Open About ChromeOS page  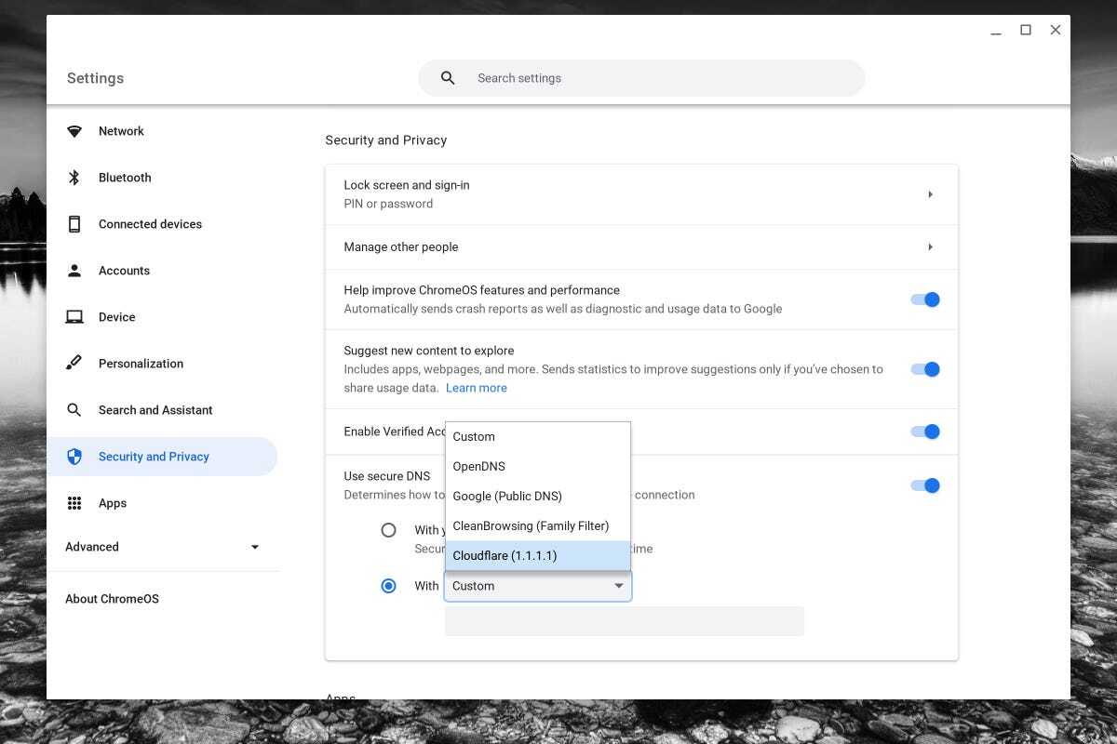pyautogui.click(x=112, y=599)
